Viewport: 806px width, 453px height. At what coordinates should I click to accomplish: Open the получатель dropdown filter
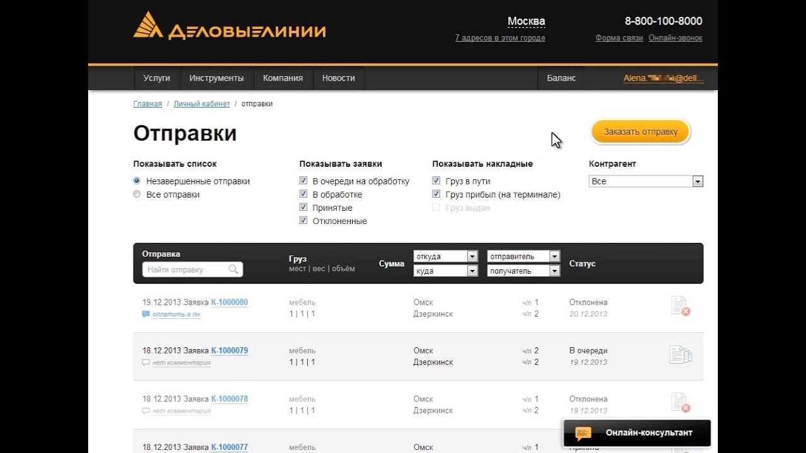[x=524, y=271]
